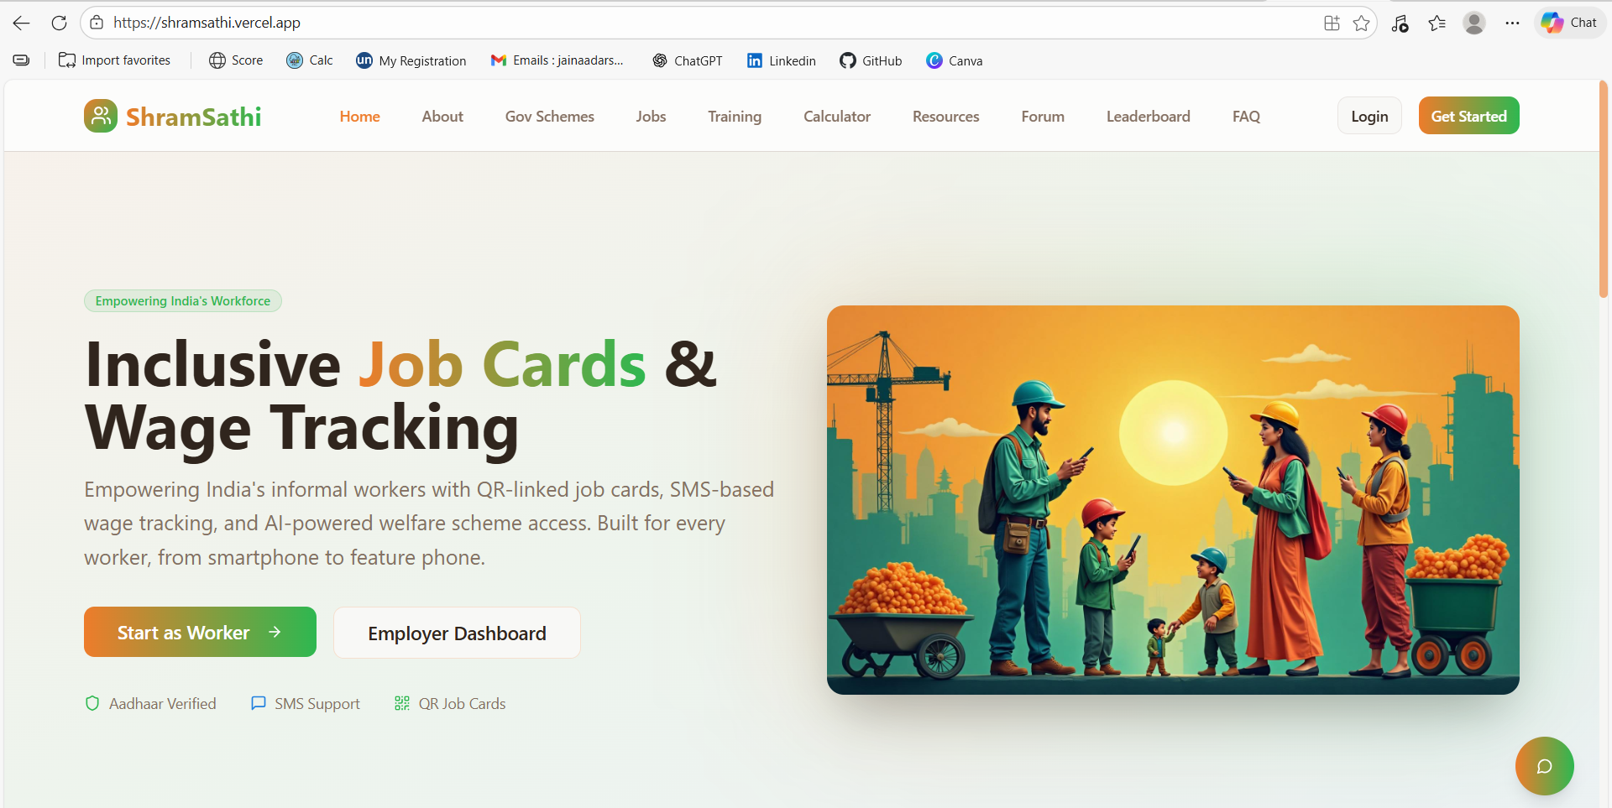Viewport: 1612px width, 808px height.
Task: Open the Canva bookmark
Action: [955, 60]
